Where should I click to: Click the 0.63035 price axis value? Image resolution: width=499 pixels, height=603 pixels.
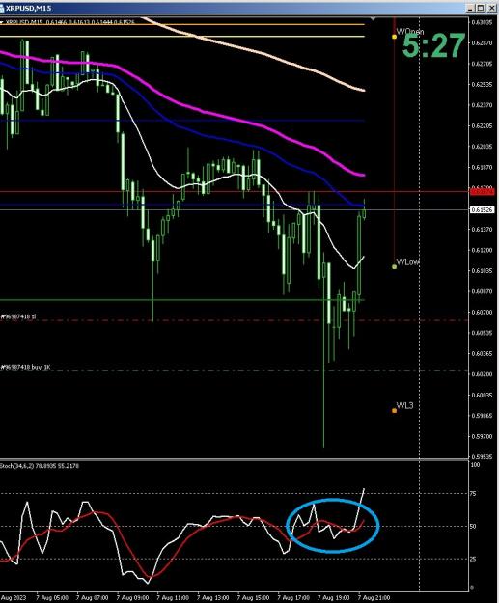coord(482,22)
